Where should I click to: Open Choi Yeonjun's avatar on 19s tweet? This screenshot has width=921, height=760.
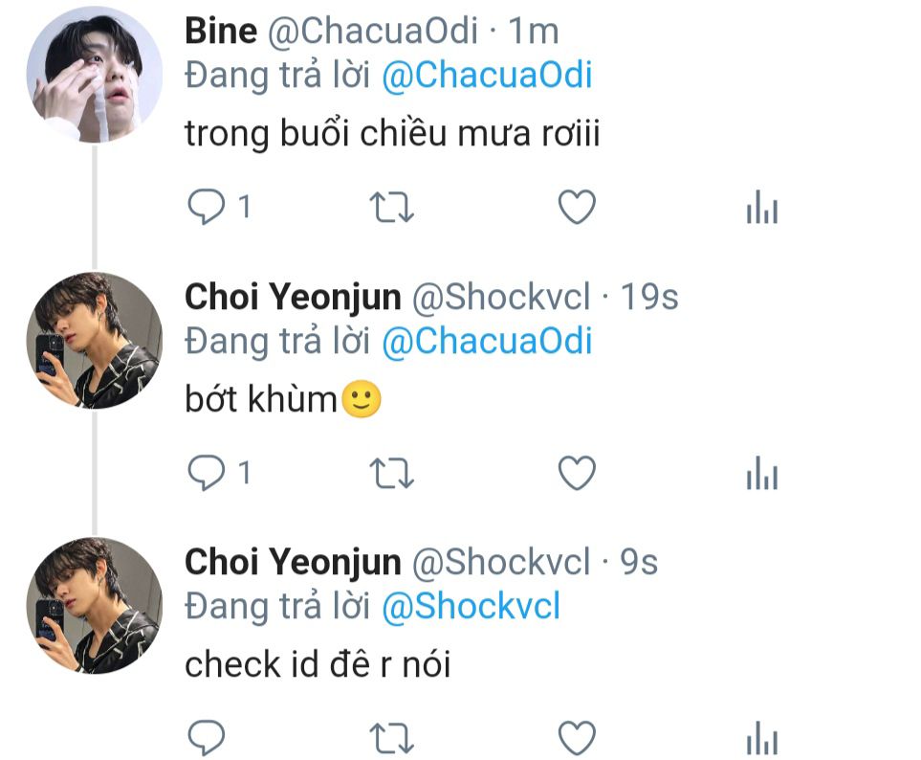click(x=95, y=341)
